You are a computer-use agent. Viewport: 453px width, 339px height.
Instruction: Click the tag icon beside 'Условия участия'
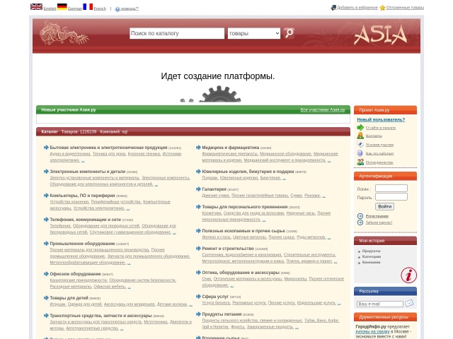pyautogui.click(x=360, y=144)
